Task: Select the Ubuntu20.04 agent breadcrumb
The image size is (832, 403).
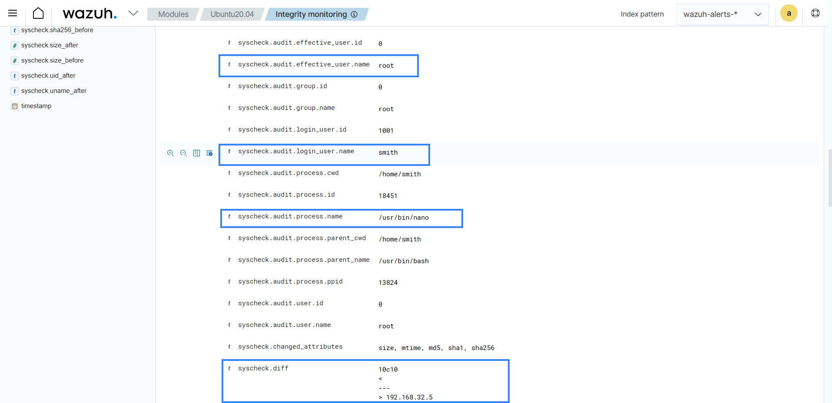Action: coord(232,14)
